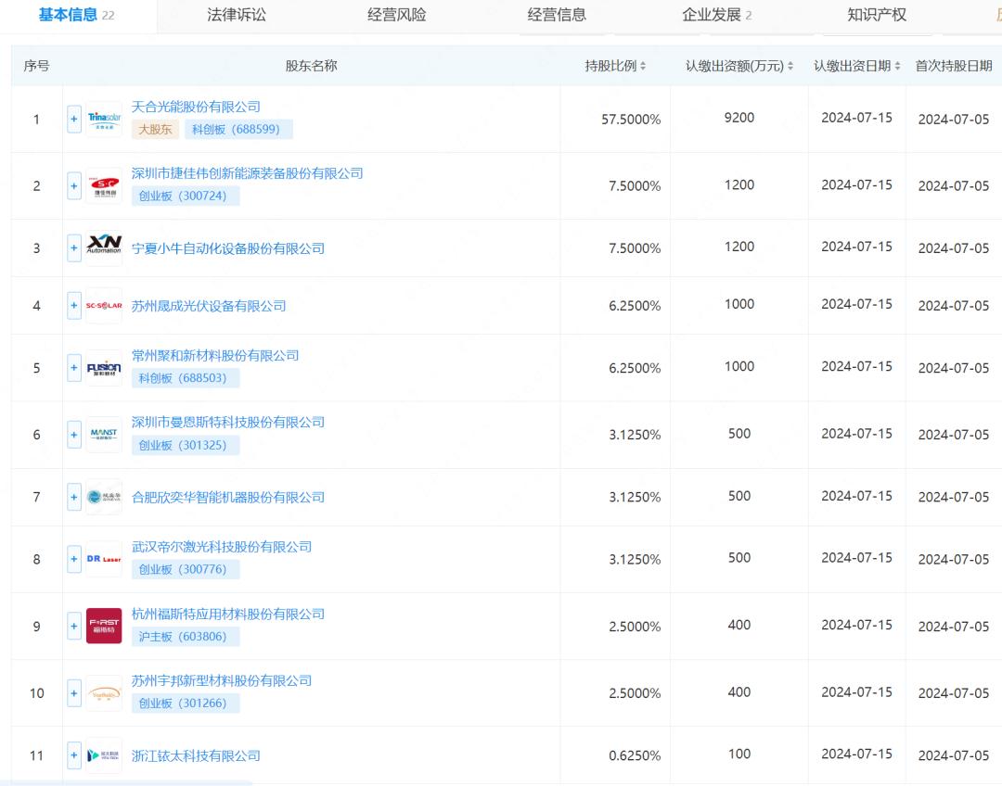This screenshot has height=786, width=1002.
Task: Open the 知识产权 tab
Action: [x=877, y=15]
